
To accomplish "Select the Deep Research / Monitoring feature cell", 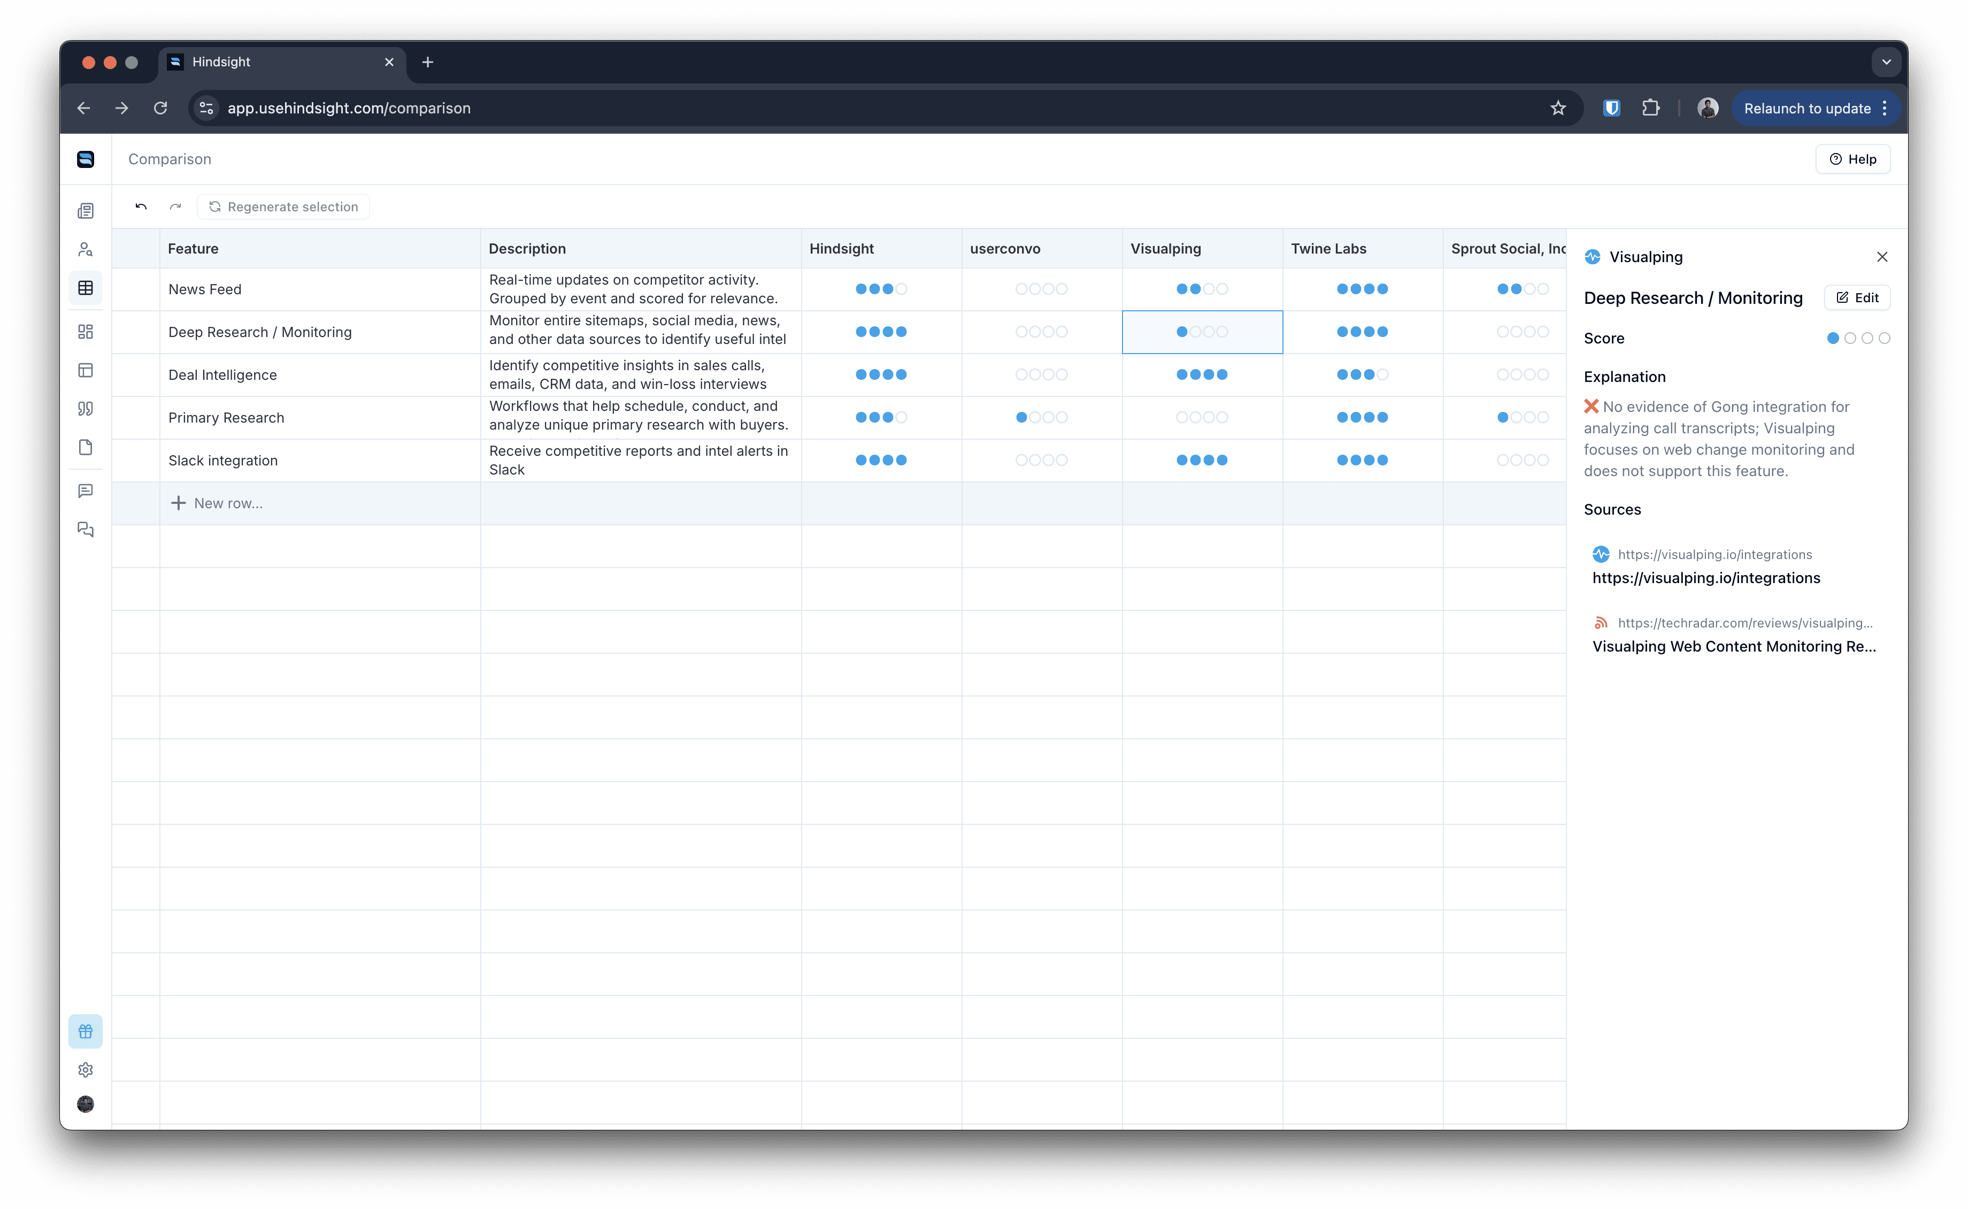I will (320, 332).
